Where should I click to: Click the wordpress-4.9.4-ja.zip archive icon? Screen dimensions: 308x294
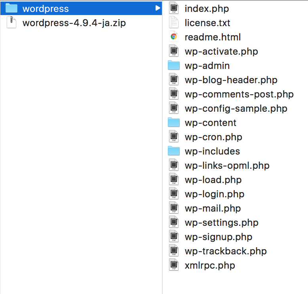(11, 23)
